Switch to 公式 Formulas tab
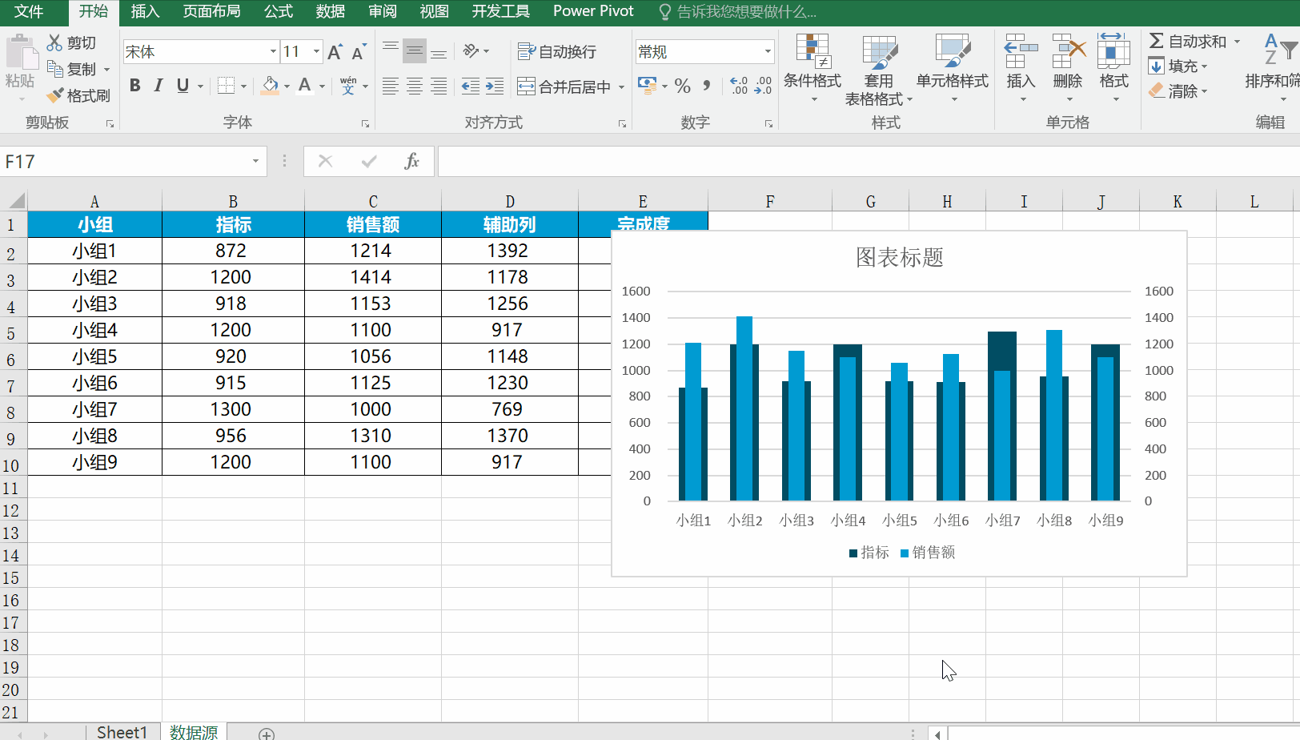The width and height of the screenshot is (1300, 740). [x=279, y=11]
